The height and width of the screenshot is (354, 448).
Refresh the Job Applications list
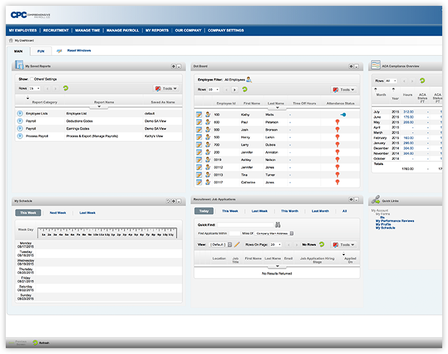click(322, 244)
